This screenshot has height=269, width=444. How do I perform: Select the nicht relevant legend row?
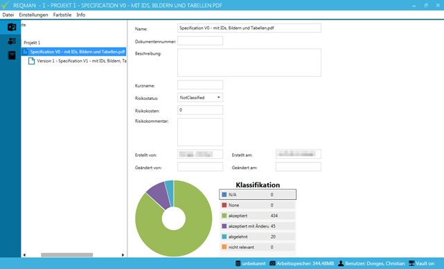pos(258,248)
